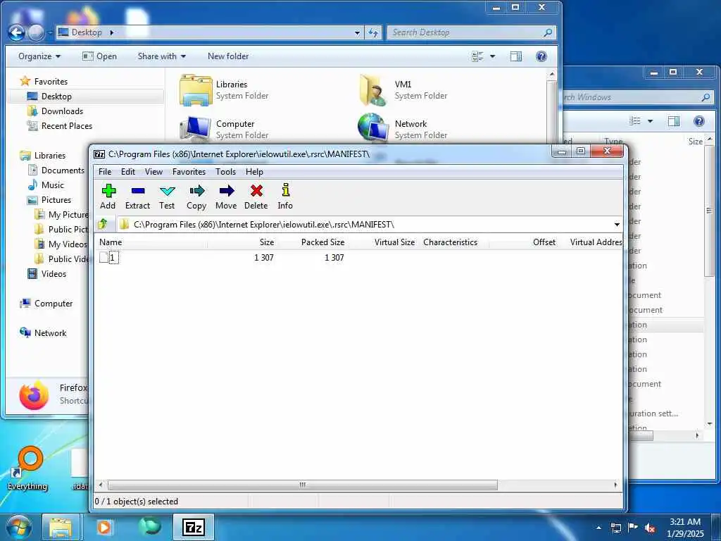
Task: Click the 7-Zip scrollbar right arrow
Action: 615,485
